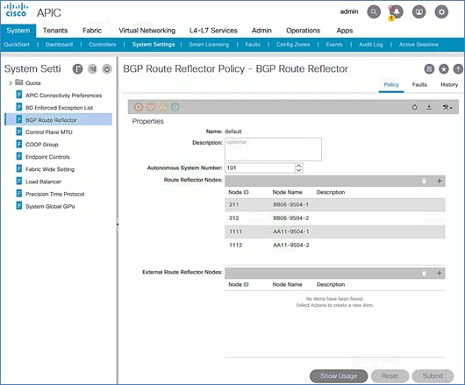Open the settings gear icon in header
Image resolution: width=465 pixels, height=385 pixels.
[441, 12]
